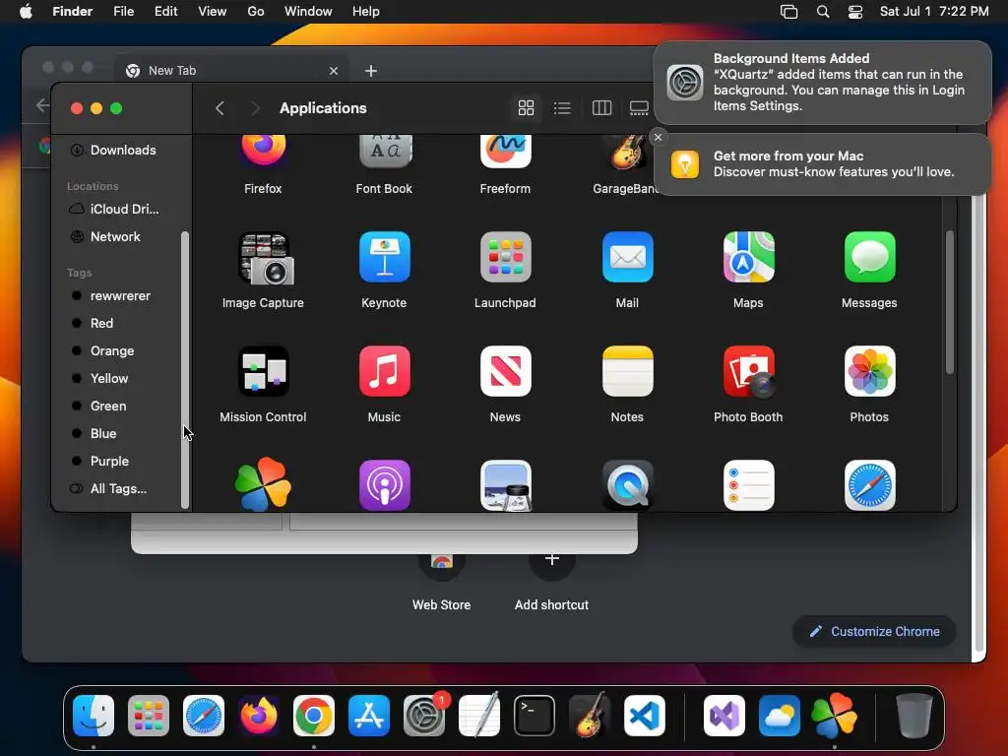The height and width of the screenshot is (756, 1008).
Task: Open the File menu
Action: pos(123,12)
